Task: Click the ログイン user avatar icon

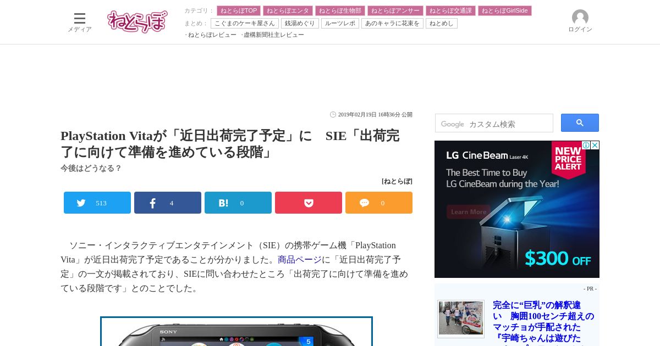Action: click(580, 18)
